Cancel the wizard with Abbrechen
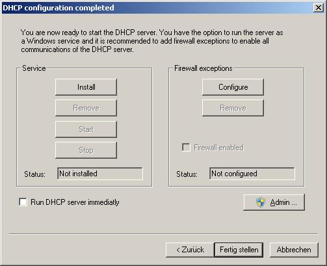 [x=294, y=250]
